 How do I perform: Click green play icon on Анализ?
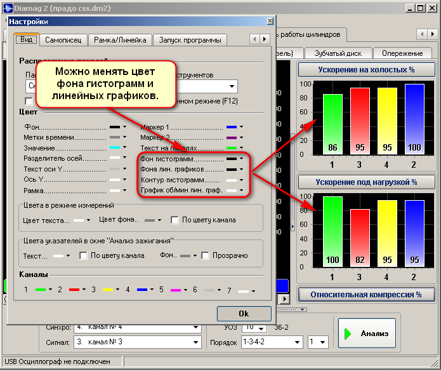(348, 334)
